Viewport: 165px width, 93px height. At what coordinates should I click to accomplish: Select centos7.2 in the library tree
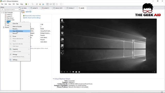pyautogui.click(x=10, y=14)
